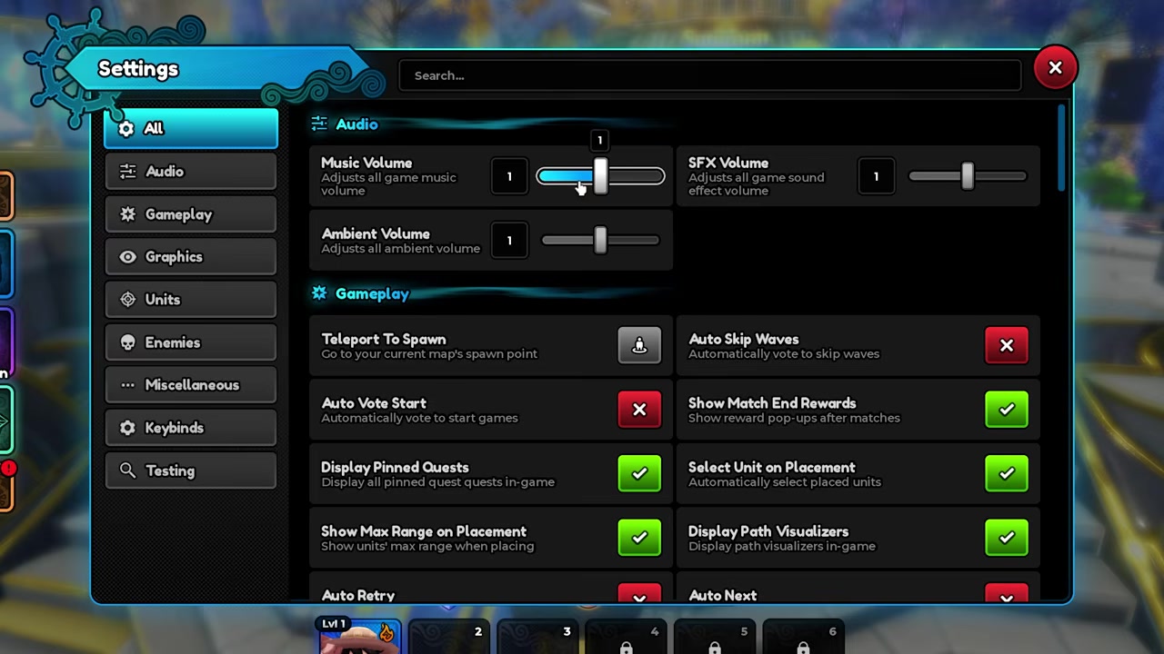Enable Auto Vote Start toggle
Viewport: 1164px width, 654px height.
(x=639, y=410)
